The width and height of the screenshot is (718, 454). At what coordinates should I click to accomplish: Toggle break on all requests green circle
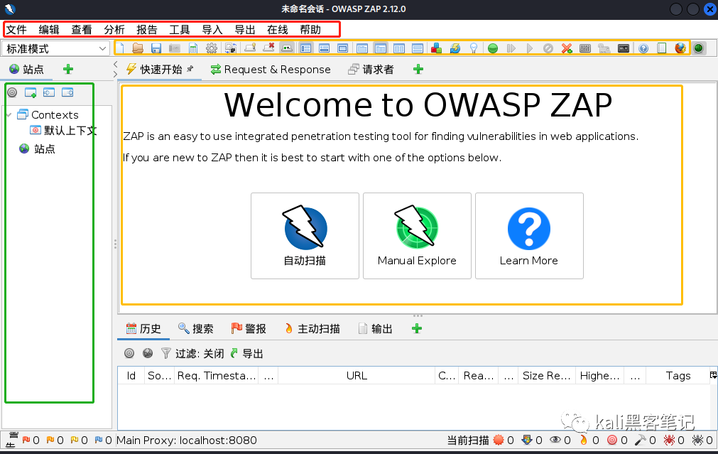(x=493, y=48)
